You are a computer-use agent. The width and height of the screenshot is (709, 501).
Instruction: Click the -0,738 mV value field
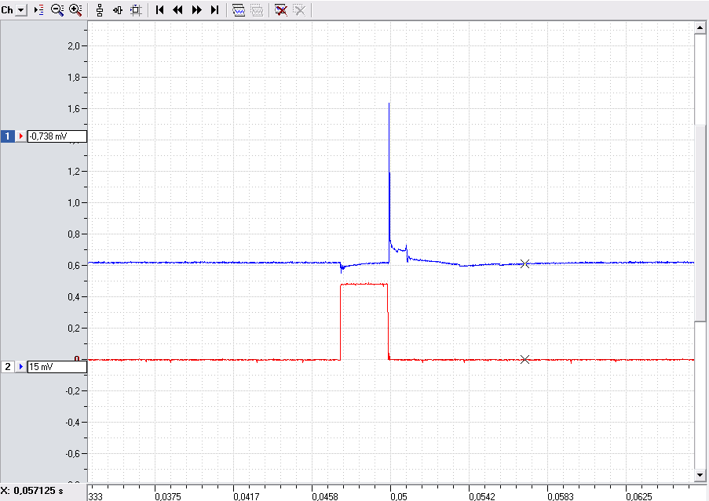point(57,136)
